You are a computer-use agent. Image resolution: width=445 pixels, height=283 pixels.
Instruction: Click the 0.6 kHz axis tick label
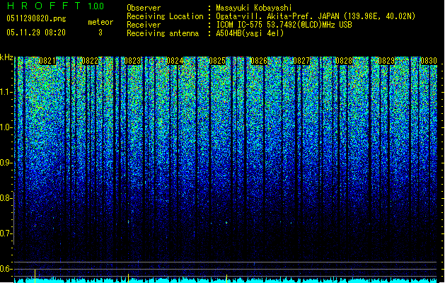[6, 269]
